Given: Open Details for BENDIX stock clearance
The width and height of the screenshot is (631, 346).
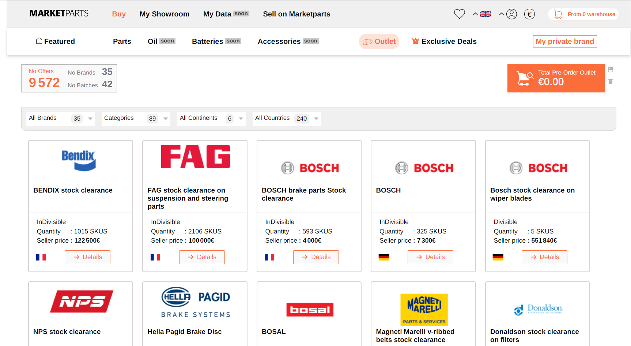Looking at the screenshot, I should [87, 257].
